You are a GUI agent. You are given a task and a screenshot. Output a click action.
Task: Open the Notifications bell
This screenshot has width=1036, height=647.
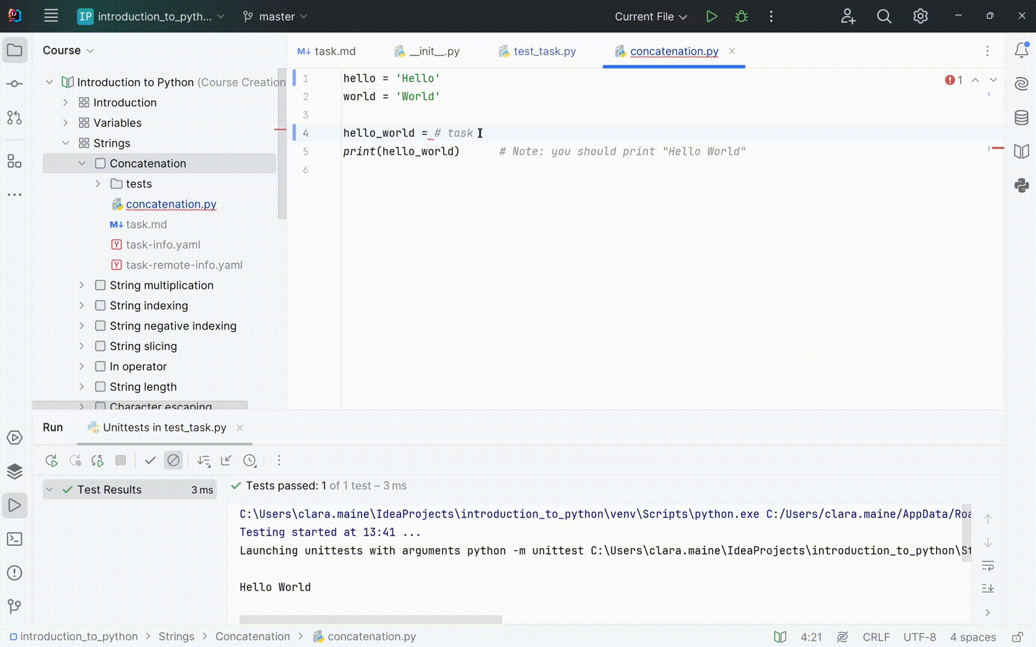coord(1022,50)
